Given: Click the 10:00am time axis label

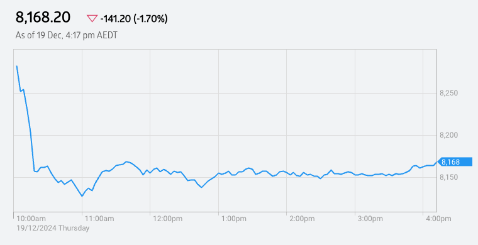Looking at the screenshot, I should coord(31,219).
